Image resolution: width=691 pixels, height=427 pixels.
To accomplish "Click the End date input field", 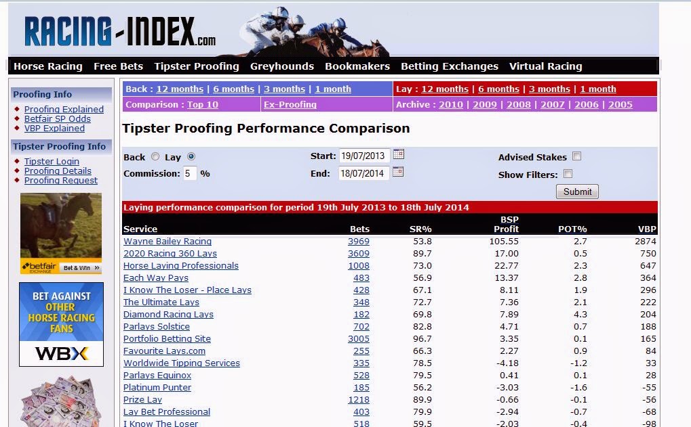I will coord(364,173).
